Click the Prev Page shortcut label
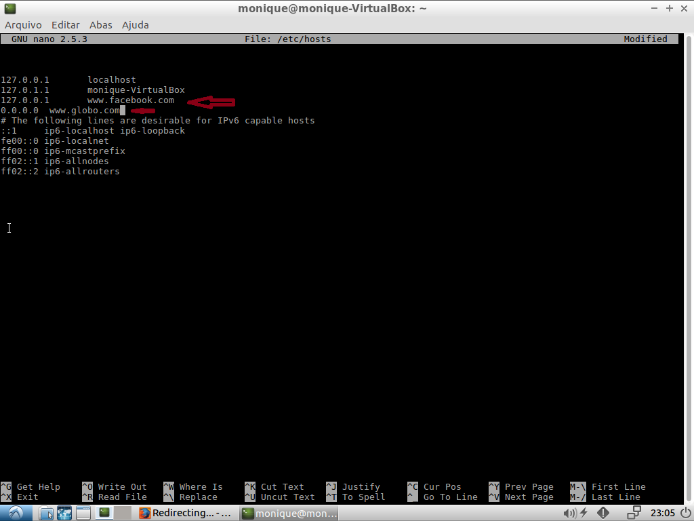 pos(529,487)
